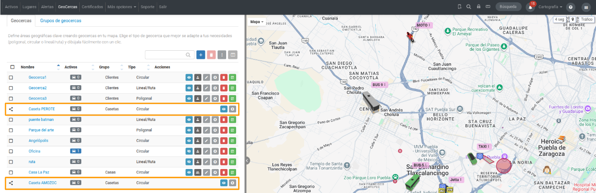Open the three-dots menu on MOTO label
Screen dimensions: 596x193
click(x=430, y=25)
